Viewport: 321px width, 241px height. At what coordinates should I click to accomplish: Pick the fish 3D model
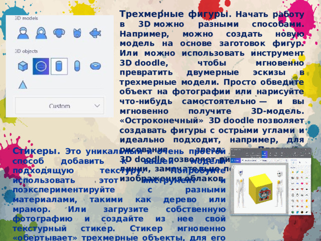(x=95, y=33)
